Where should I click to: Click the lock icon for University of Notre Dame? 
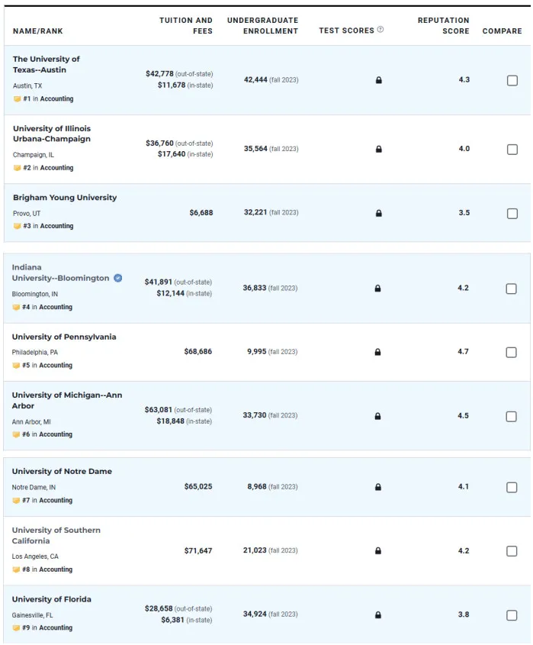coord(377,487)
